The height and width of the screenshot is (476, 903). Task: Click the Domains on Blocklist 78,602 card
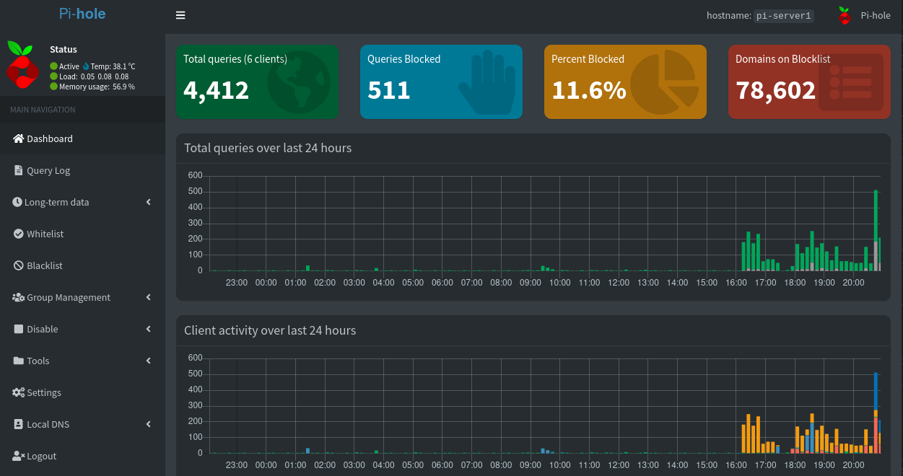(809, 81)
